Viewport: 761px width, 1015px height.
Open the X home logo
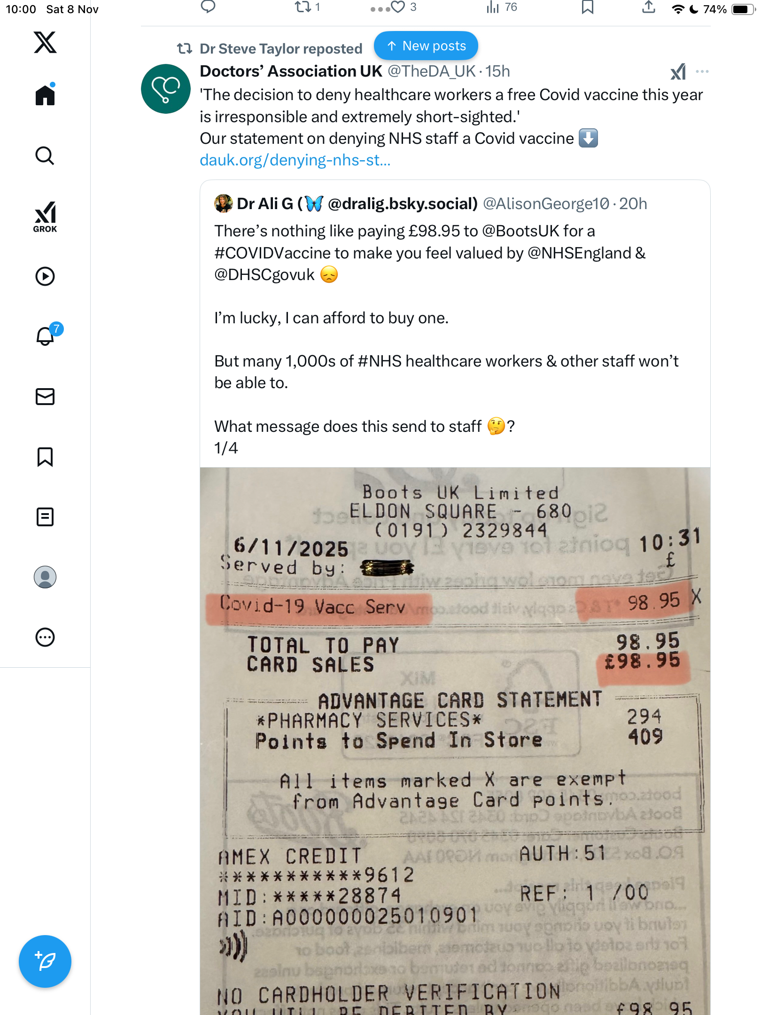coord(45,42)
